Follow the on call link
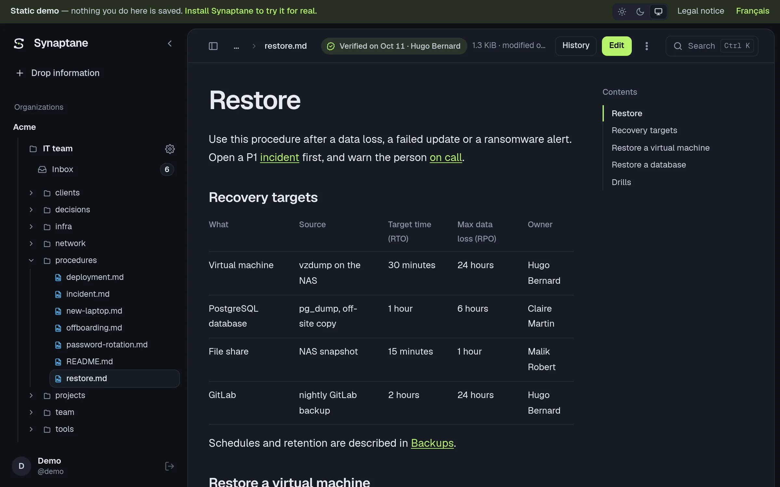This screenshot has width=780, height=487. pyautogui.click(x=446, y=157)
